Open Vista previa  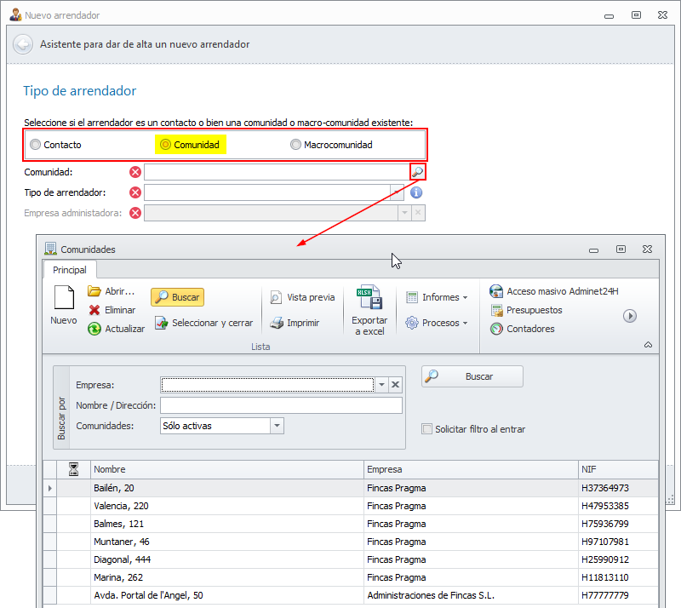tap(302, 297)
